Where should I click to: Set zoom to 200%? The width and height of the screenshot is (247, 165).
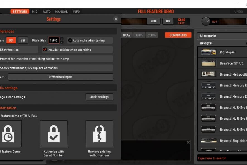coord(152,35)
